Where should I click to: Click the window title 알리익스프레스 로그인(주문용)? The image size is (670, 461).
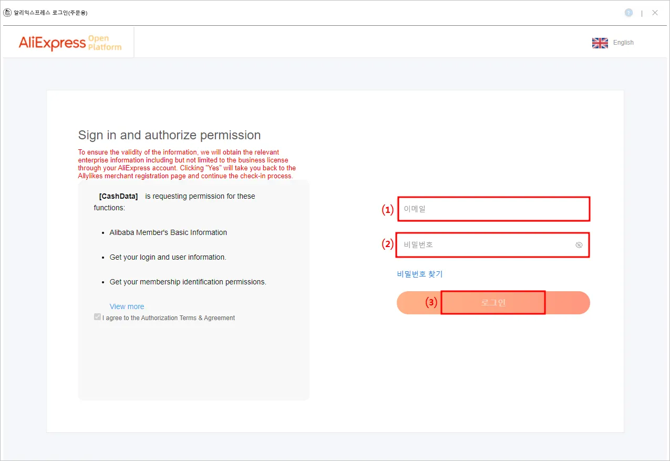tap(50, 13)
